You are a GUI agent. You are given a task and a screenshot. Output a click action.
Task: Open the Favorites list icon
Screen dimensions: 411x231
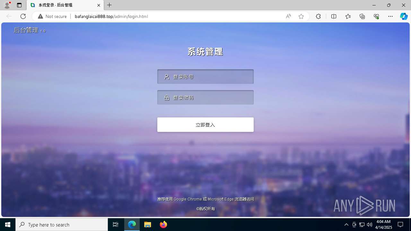pos(348,16)
